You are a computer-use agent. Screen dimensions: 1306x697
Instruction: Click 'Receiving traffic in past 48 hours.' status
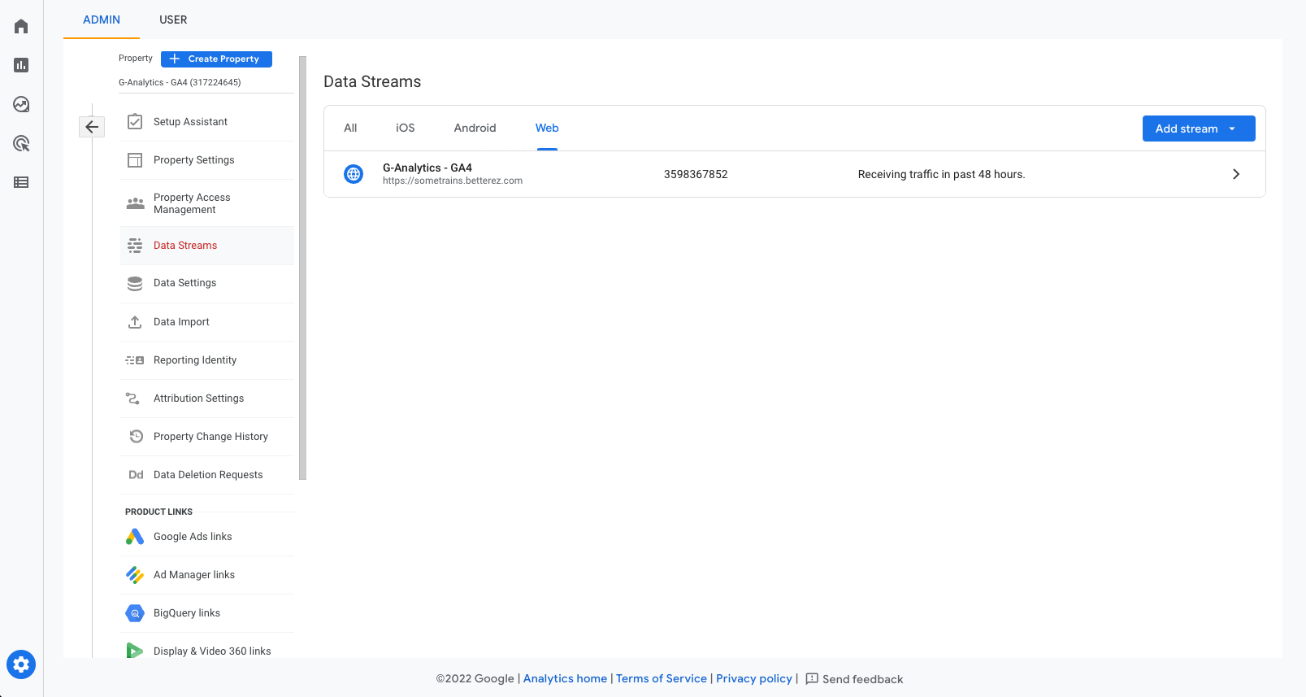(x=941, y=174)
